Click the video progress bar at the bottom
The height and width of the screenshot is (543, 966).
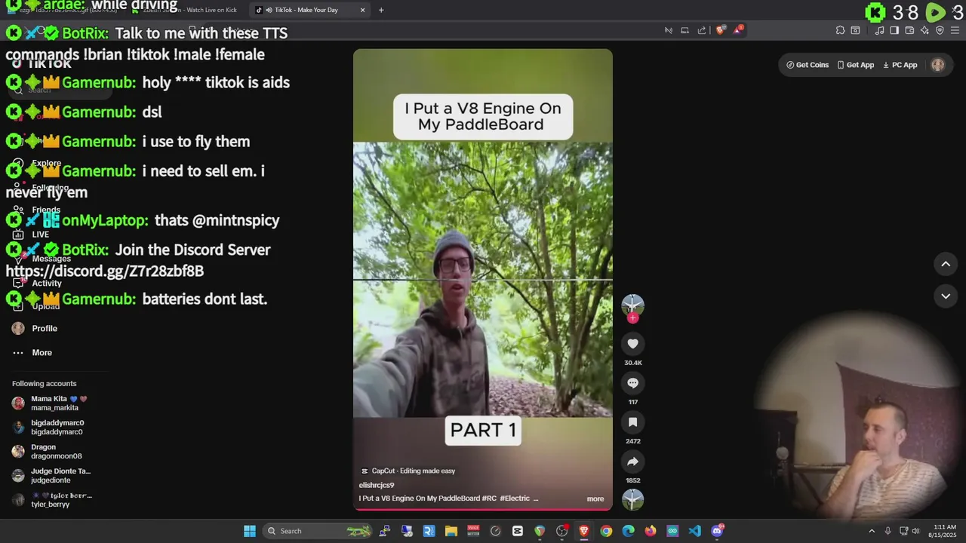[483, 509]
